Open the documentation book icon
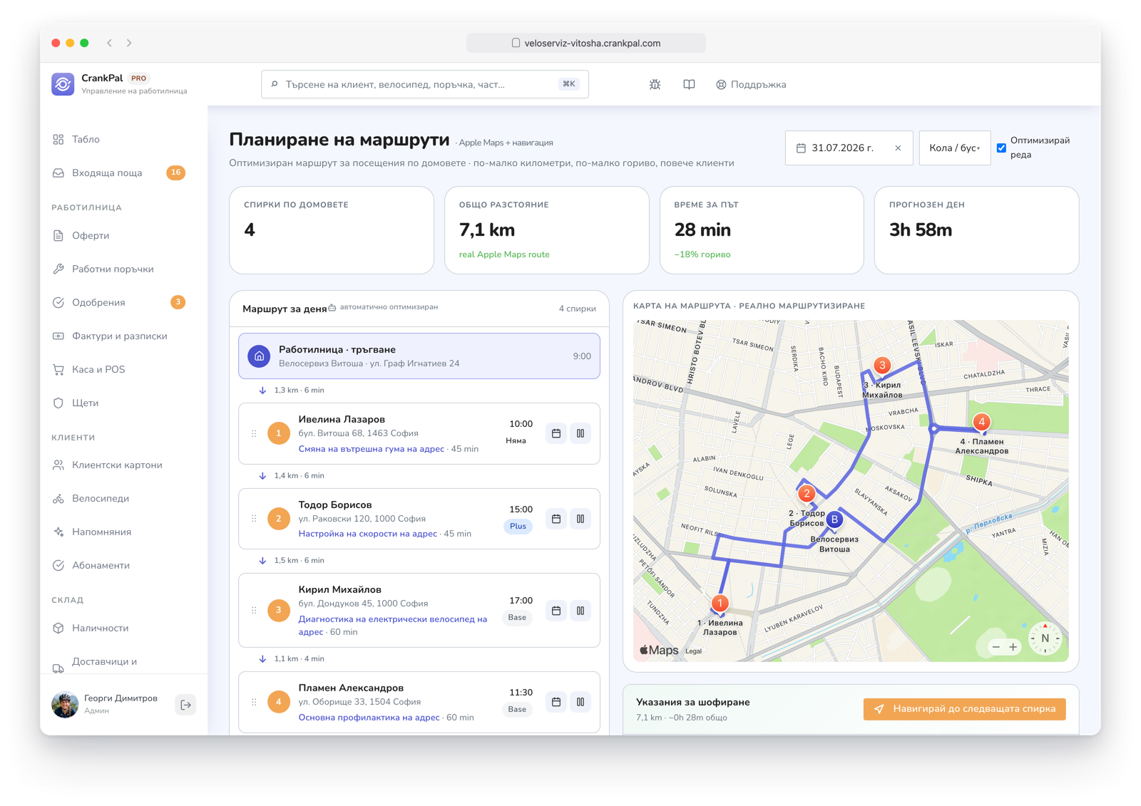 tap(689, 85)
